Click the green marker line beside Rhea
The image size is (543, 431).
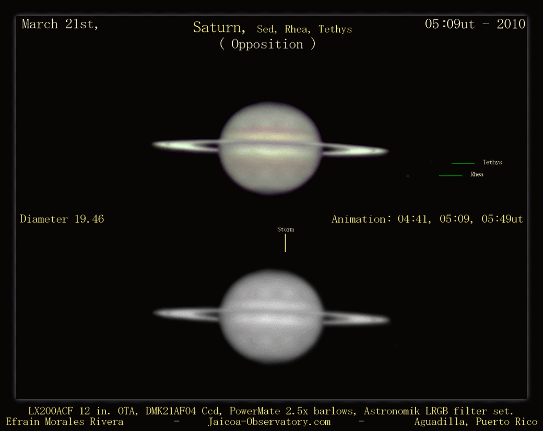tap(451, 175)
